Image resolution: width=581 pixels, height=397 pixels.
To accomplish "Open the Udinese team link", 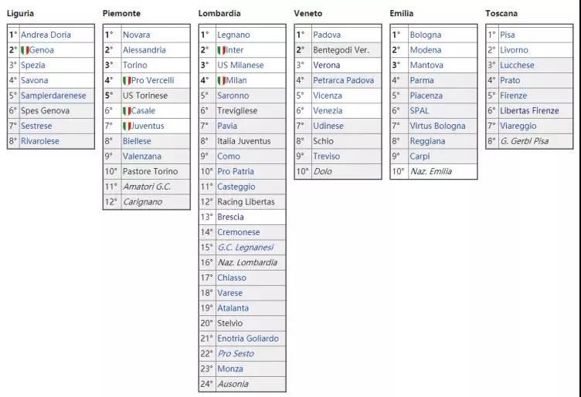I will [328, 126].
